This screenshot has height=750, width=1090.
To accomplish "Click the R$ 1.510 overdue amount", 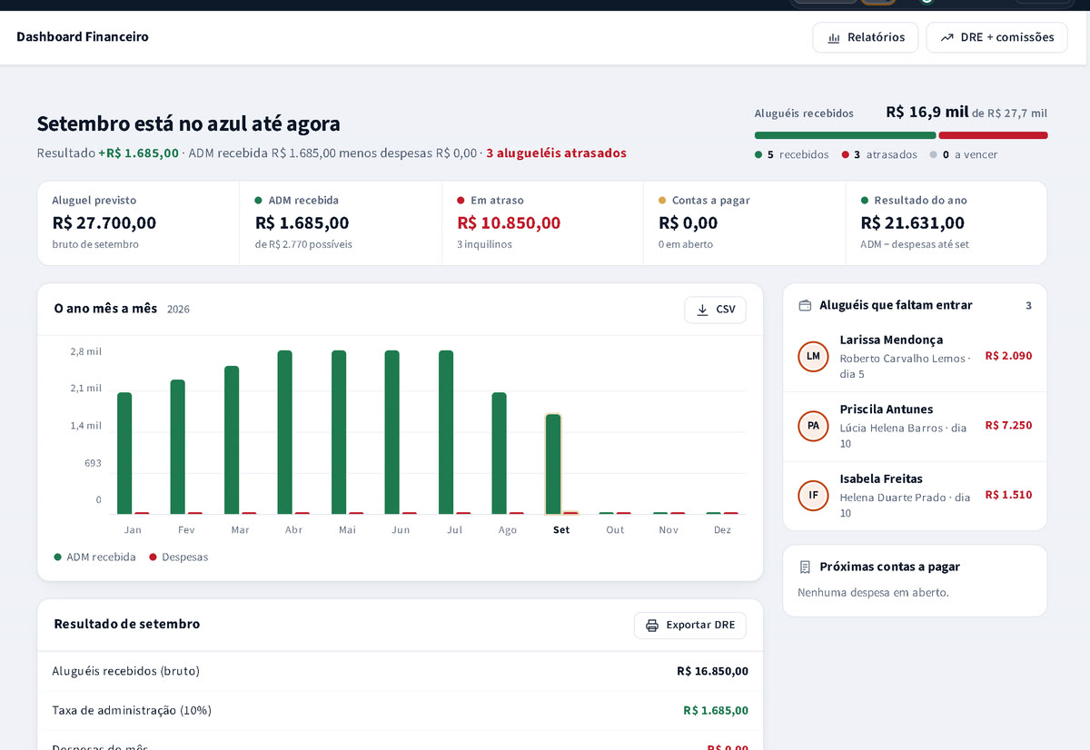I will pyautogui.click(x=1008, y=495).
